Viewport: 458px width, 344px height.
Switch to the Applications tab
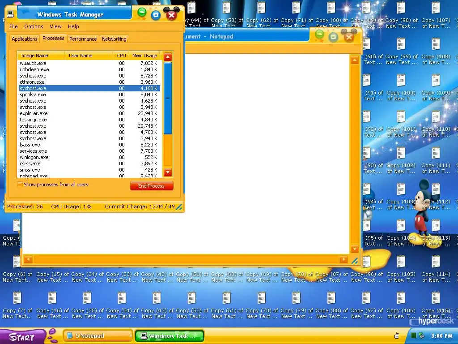25,39
